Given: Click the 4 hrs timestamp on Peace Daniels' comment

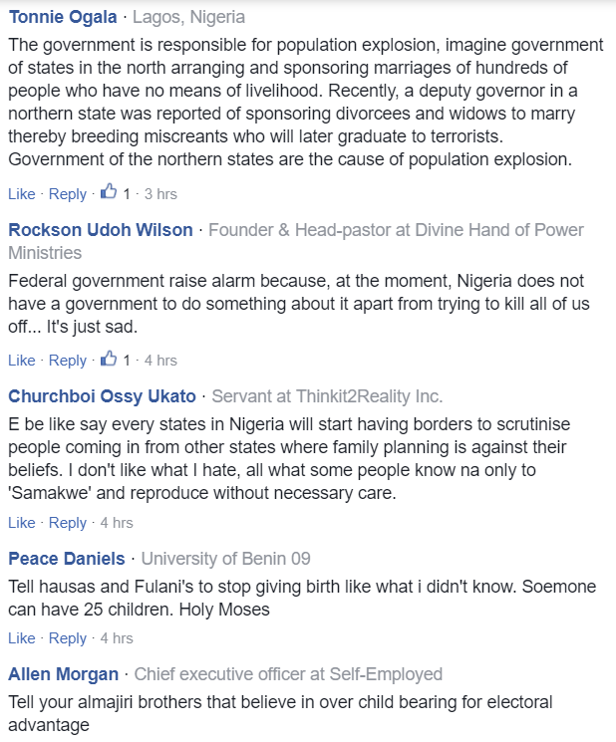Looking at the screenshot, I should (117, 637).
